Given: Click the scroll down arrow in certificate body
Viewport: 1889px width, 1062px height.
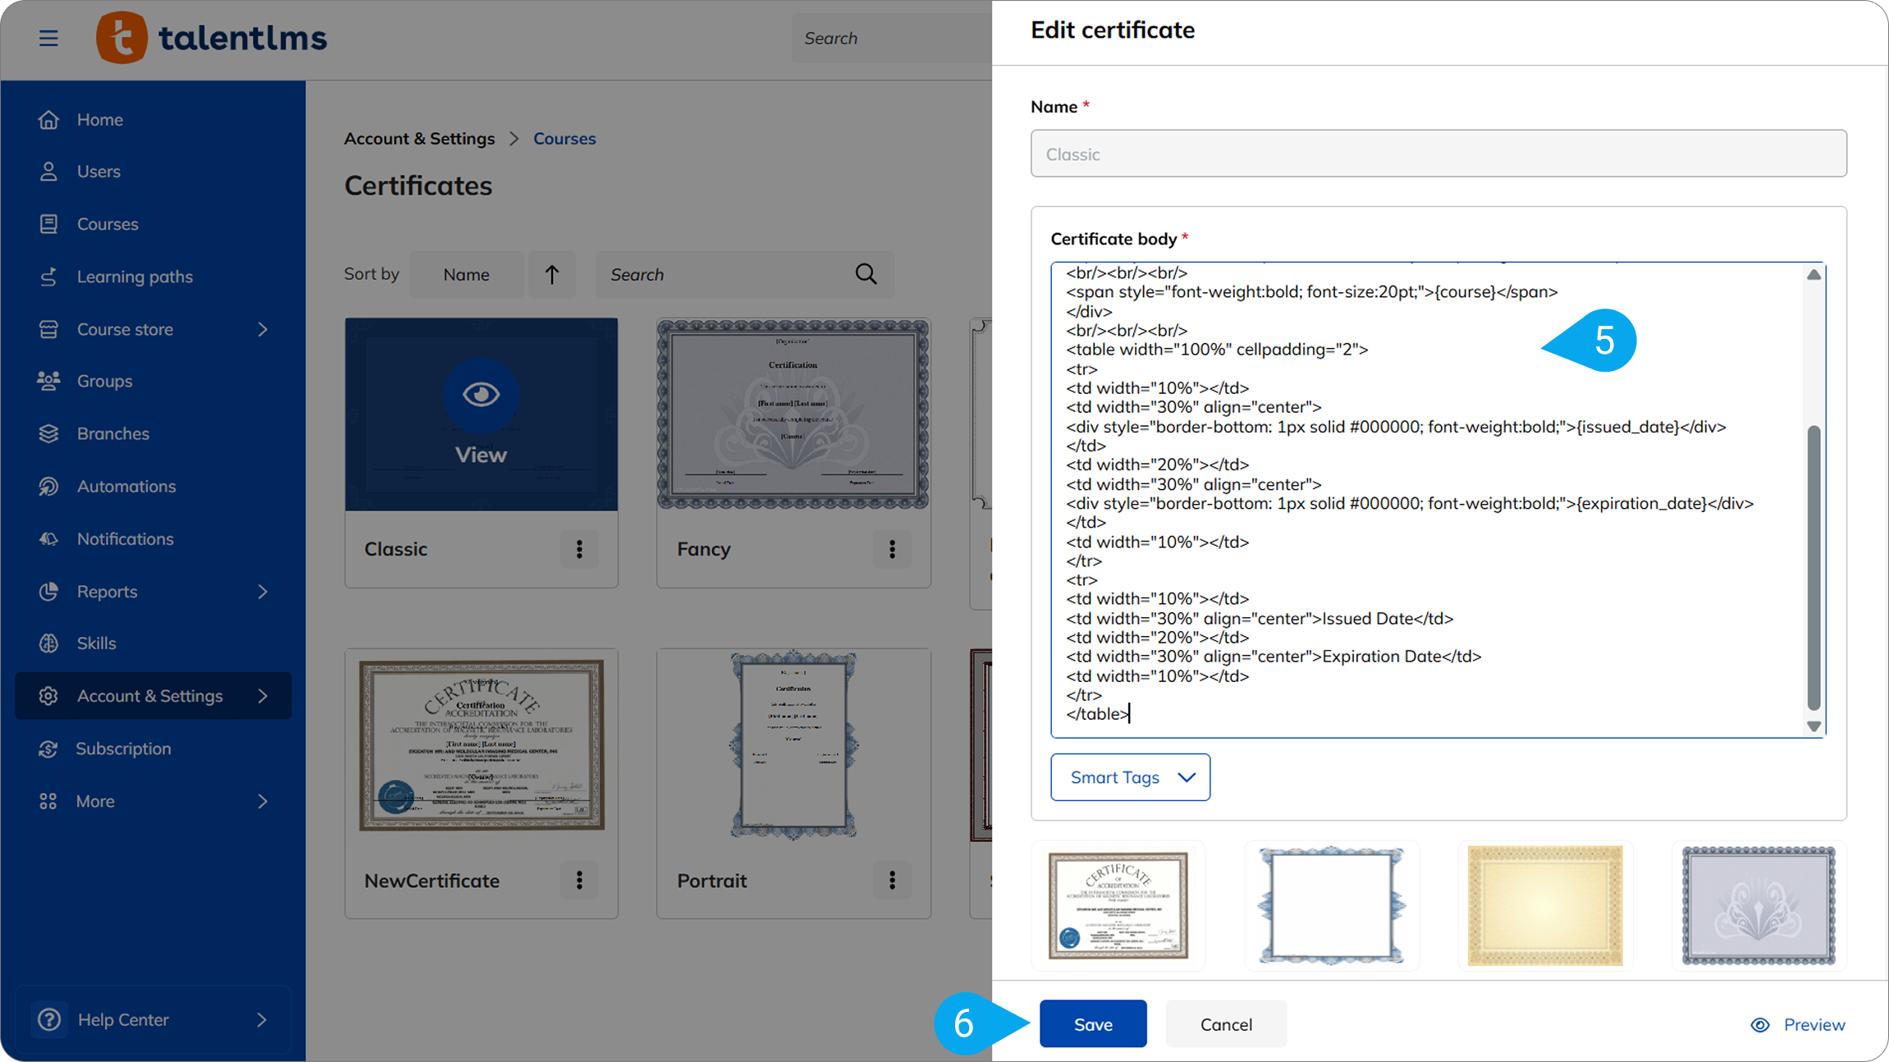Looking at the screenshot, I should (1814, 726).
